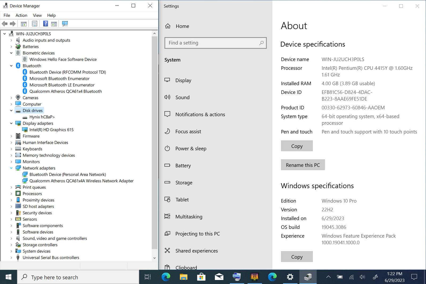Click the Qualcomm Atheros QCA61x4 Bluetooth device

click(x=65, y=91)
